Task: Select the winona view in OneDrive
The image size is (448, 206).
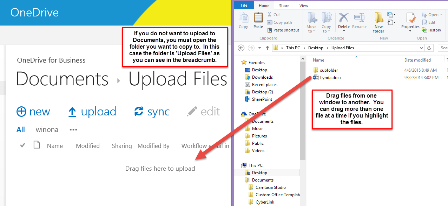Action: point(47,129)
